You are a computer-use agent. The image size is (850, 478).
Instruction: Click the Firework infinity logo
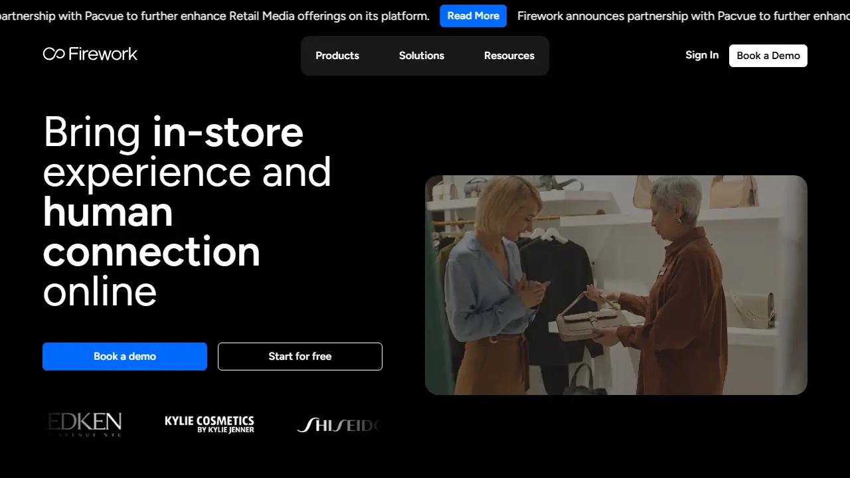pos(90,54)
